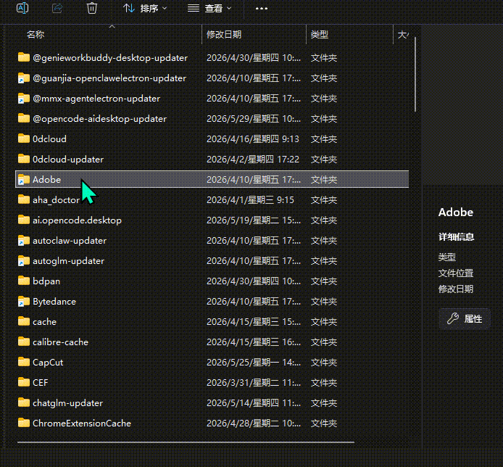Open the three-dots more options menu
The height and width of the screenshot is (467, 503).
pos(262,9)
